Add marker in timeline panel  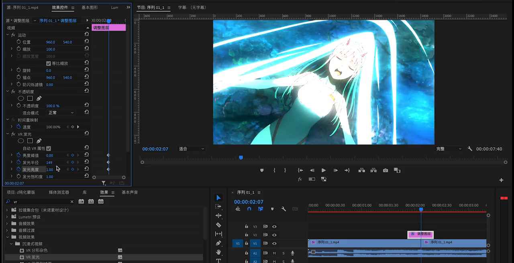tap(272, 209)
